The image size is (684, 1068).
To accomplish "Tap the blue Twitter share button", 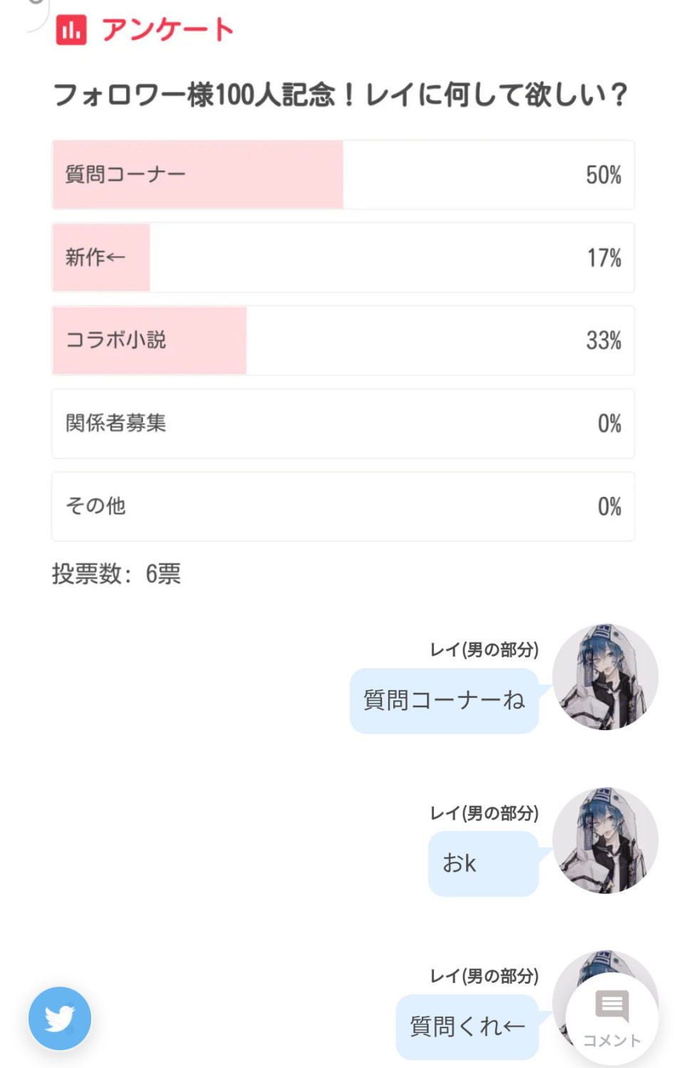I will pyautogui.click(x=60, y=1018).
